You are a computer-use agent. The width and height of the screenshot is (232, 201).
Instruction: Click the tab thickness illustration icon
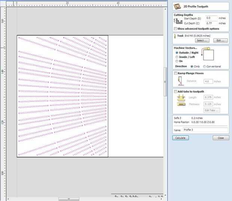(181, 104)
